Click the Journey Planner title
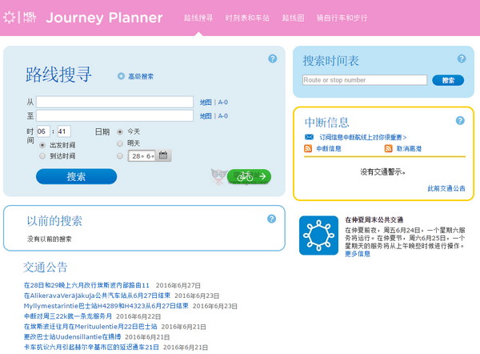 [x=104, y=18]
